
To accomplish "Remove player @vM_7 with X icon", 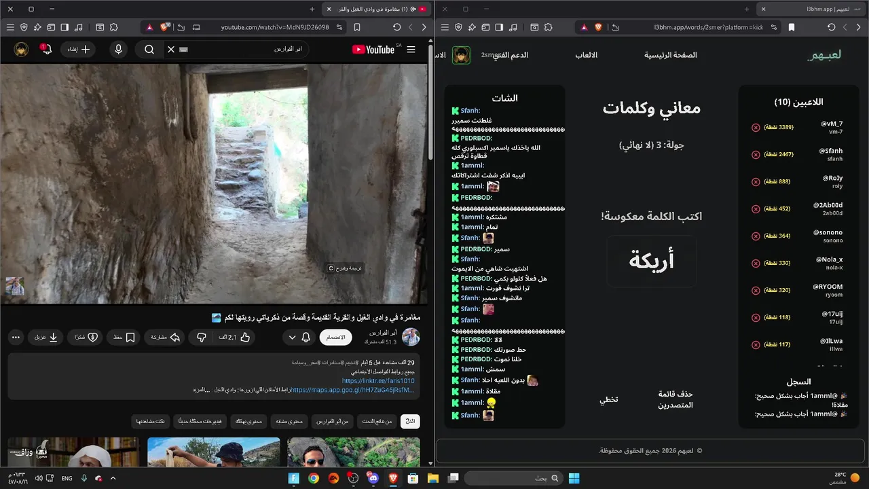I will (756, 127).
